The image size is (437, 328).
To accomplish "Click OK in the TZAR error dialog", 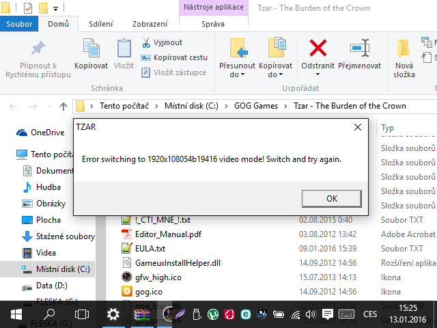I will 332,198.
